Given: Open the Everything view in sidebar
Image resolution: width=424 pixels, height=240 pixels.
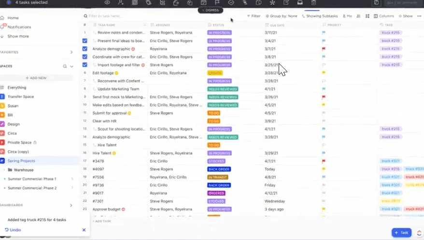Looking at the screenshot, I should 17,87.
